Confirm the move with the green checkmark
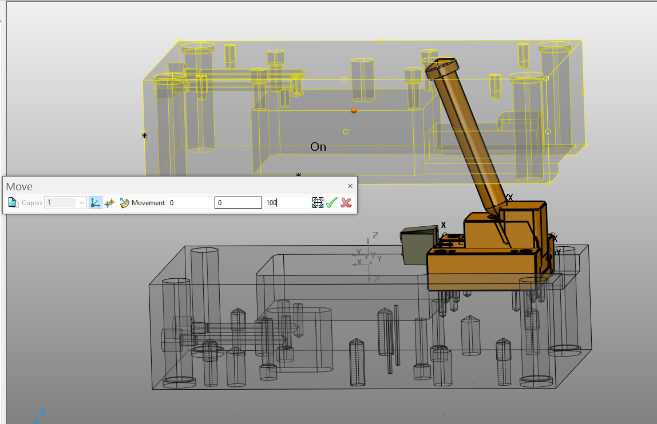The image size is (657, 424). 332,202
